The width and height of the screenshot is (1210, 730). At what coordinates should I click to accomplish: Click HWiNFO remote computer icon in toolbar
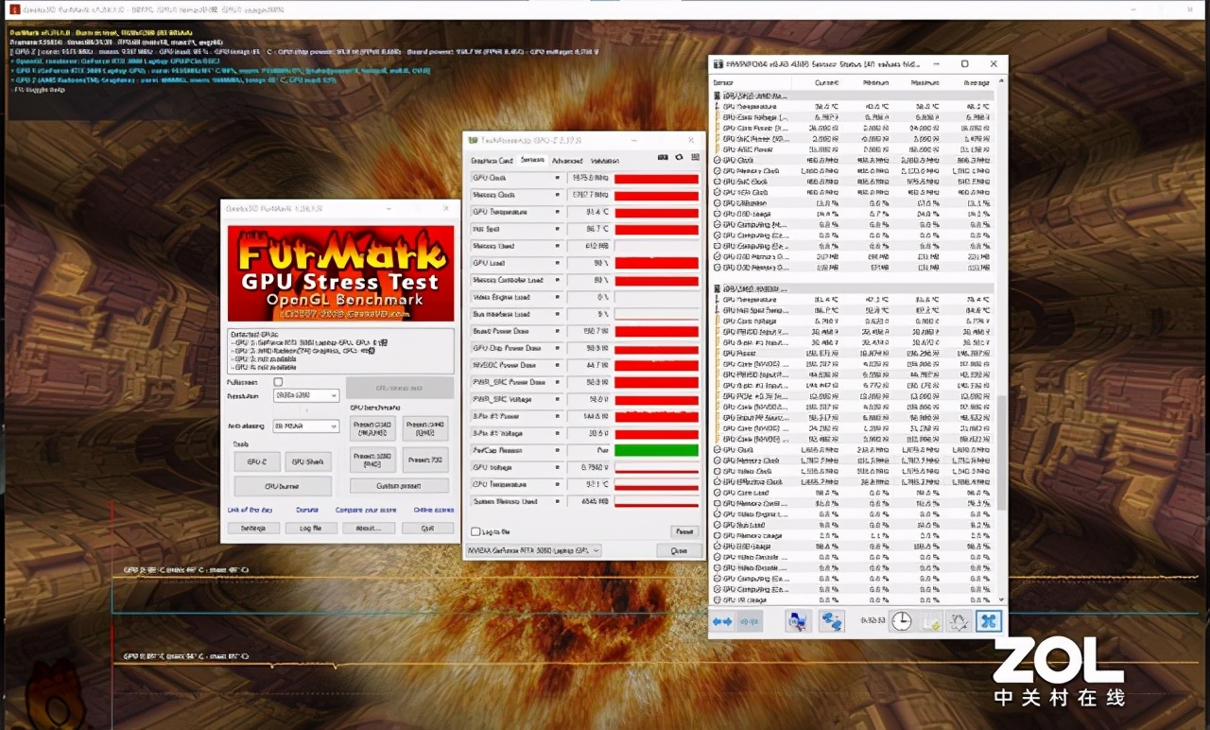coord(798,621)
